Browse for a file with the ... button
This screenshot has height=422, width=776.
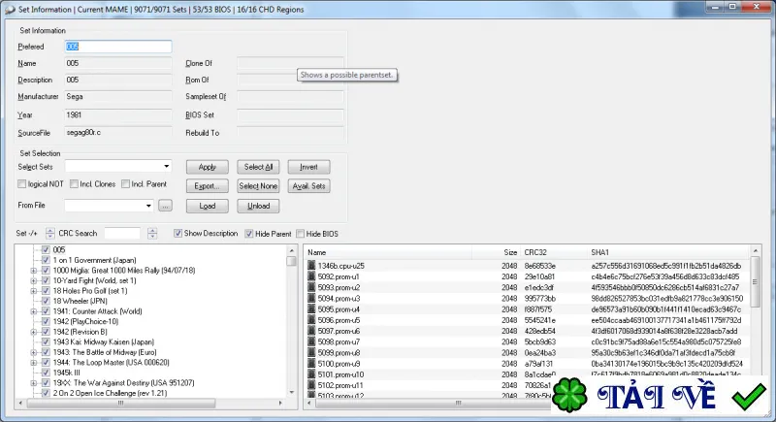click(x=165, y=206)
